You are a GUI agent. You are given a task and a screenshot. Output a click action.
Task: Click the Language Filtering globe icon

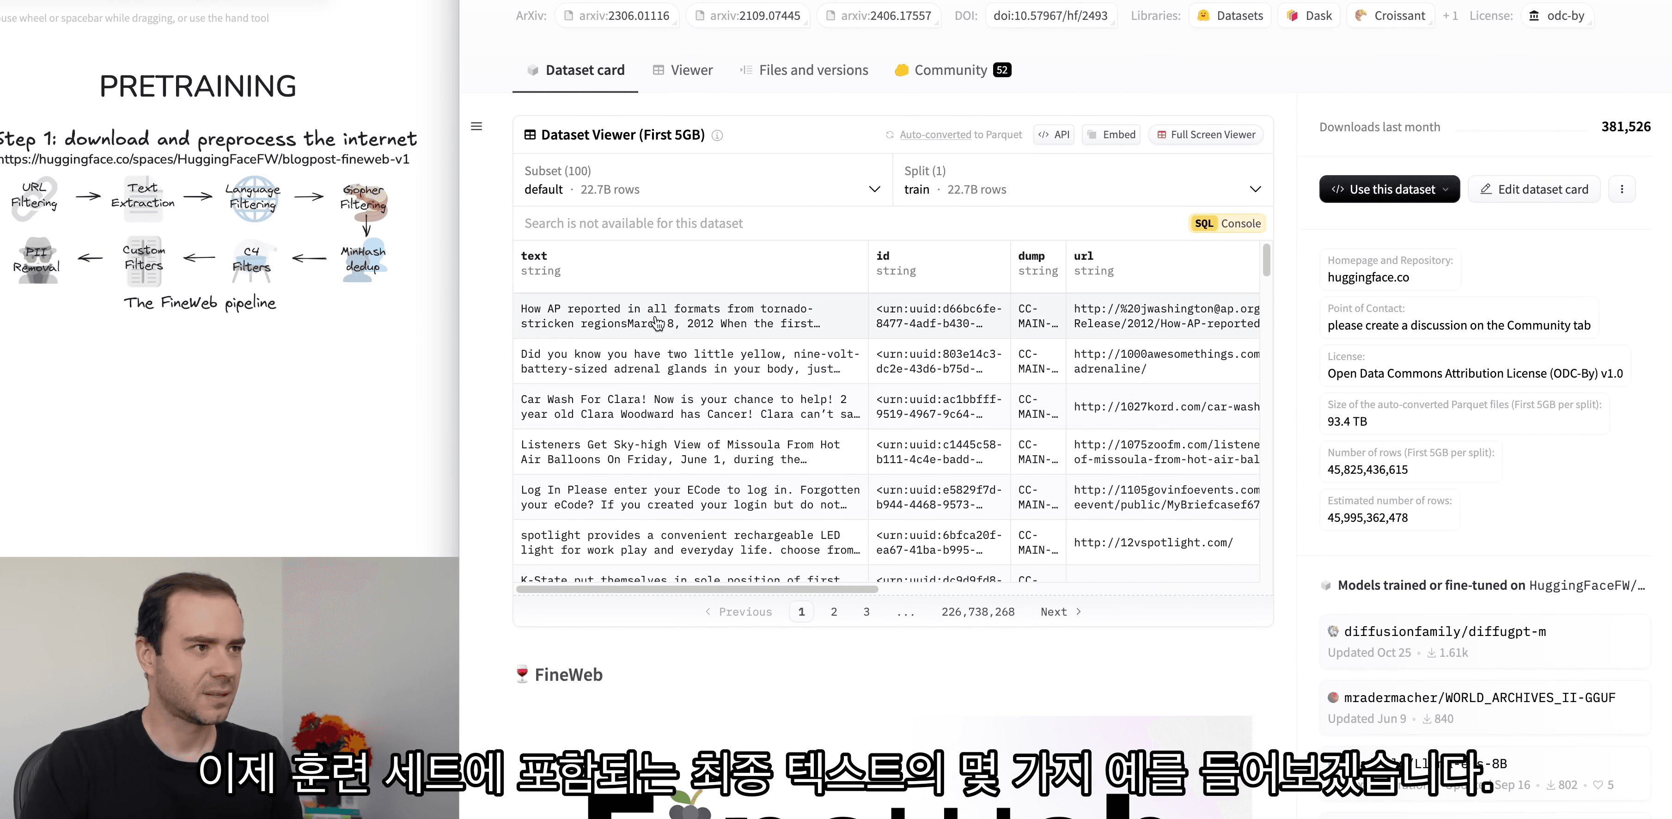(254, 199)
